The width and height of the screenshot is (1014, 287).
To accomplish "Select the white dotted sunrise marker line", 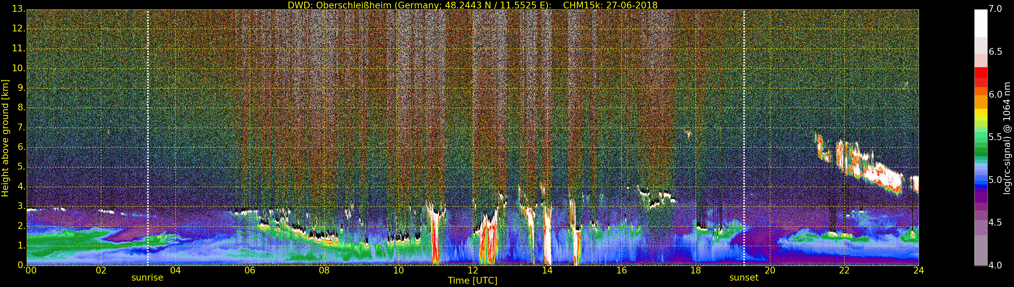I will coord(148,138).
